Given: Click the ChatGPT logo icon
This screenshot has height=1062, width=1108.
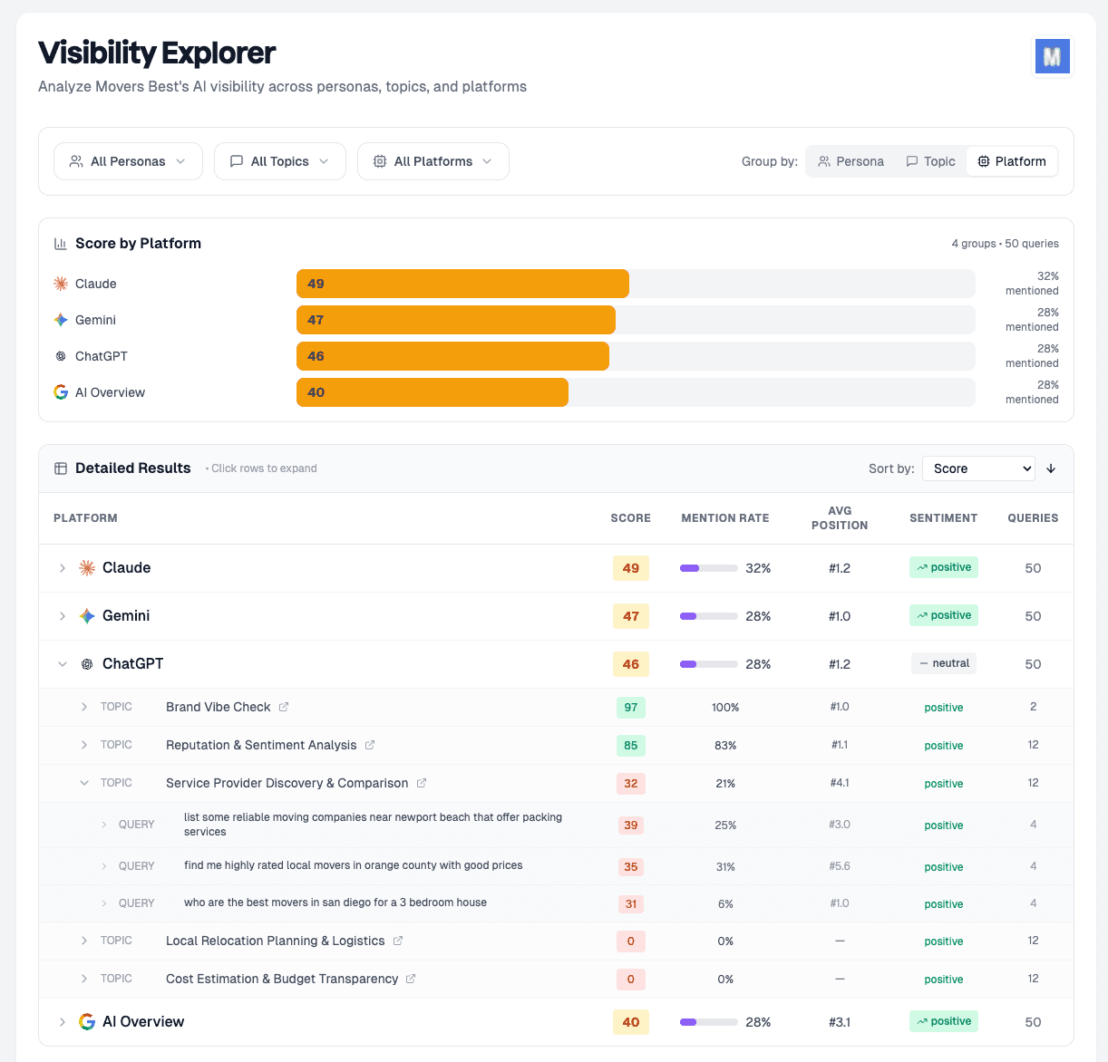Looking at the screenshot, I should coord(60,355).
